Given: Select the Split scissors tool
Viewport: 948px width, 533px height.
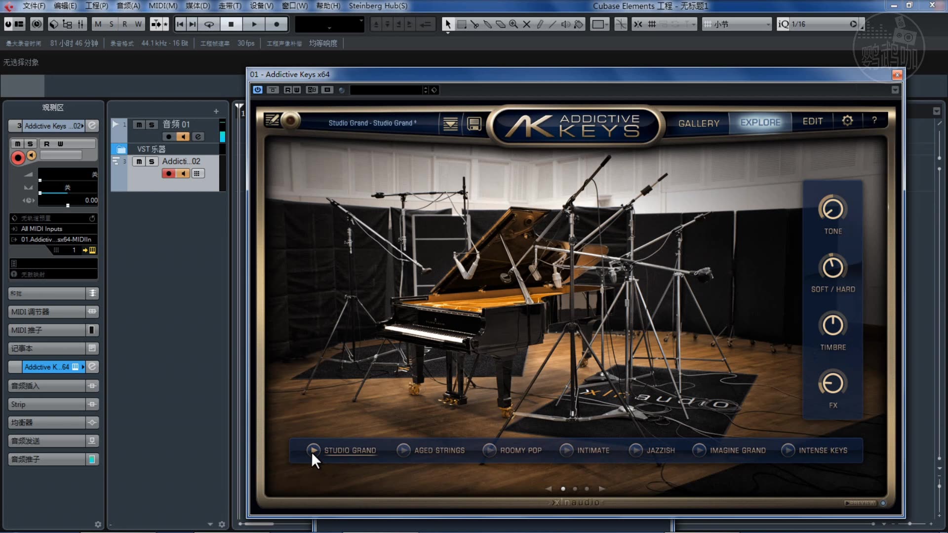Looking at the screenshot, I should [x=474, y=24].
